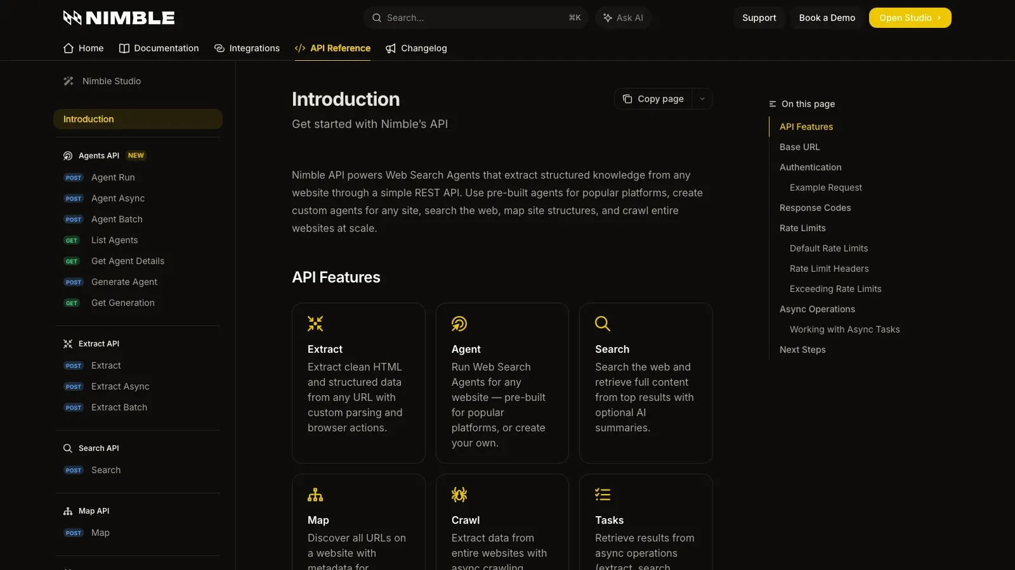Click the Map API sitemap icon
This screenshot has width=1015, height=570.
click(x=68, y=511)
